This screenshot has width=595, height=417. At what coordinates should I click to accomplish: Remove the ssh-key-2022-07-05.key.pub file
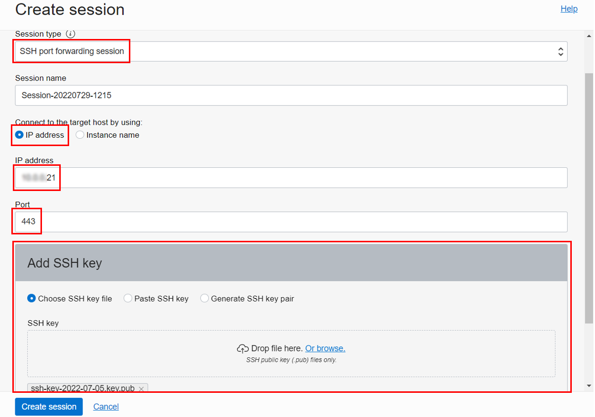pos(141,388)
